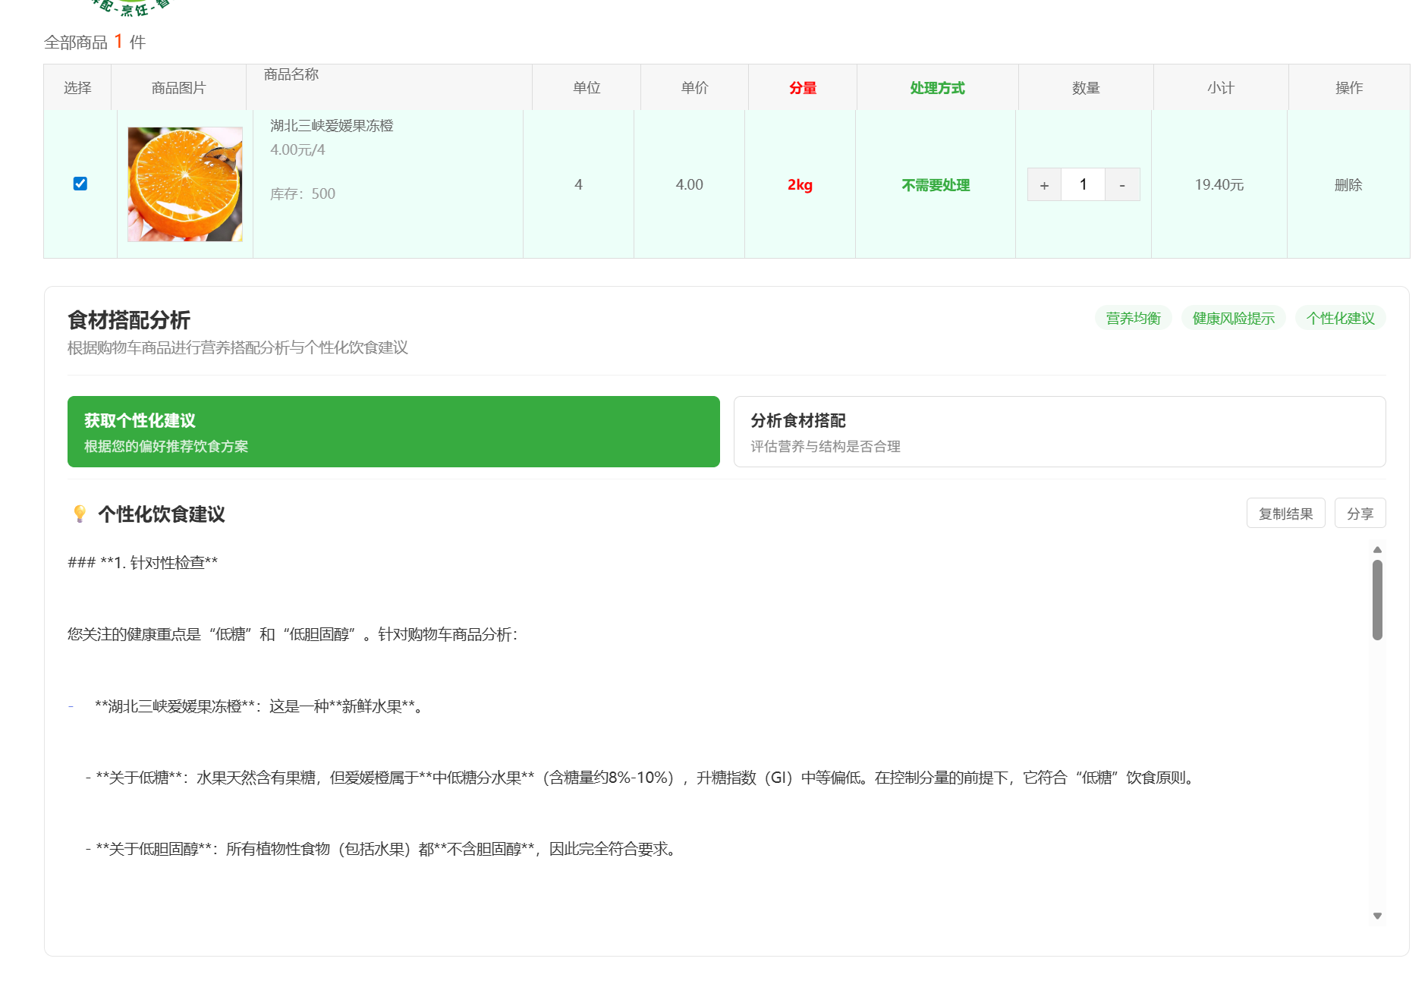Select the 健康风险提示 badge
1428x990 pixels.
1234,318
